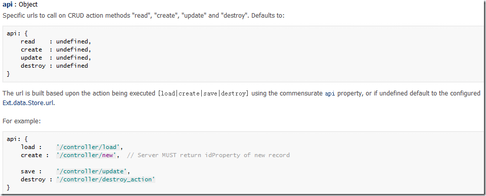Click the '/controller/update' string value
The image size is (486, 196).
(93, 171)
